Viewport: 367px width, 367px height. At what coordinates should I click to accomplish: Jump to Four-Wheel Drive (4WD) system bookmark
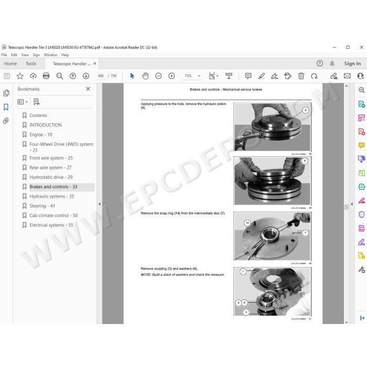click(61, 147)
